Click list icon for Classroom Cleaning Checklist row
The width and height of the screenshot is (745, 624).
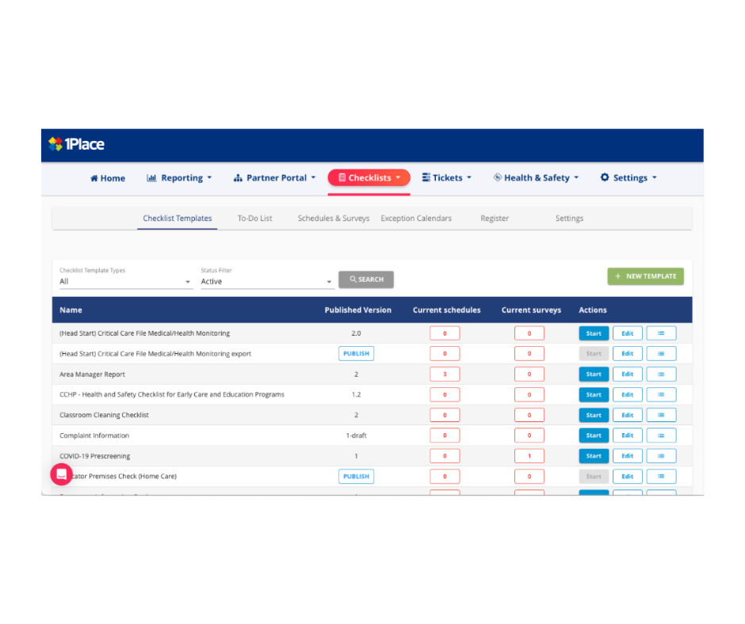coord(661,415)
